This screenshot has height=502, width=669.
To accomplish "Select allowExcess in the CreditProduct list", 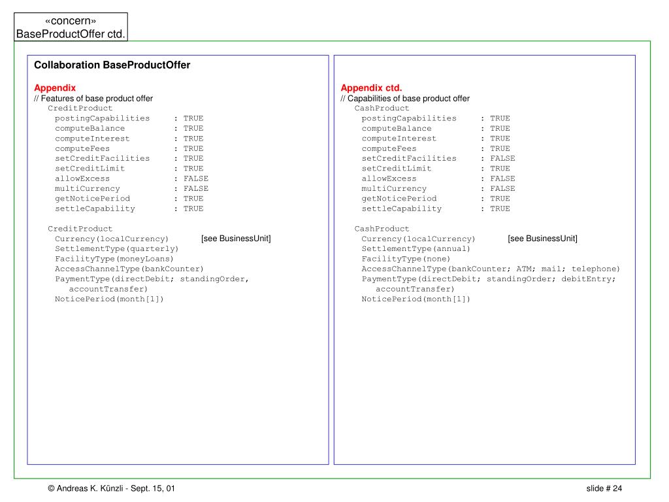I will 82,179.
